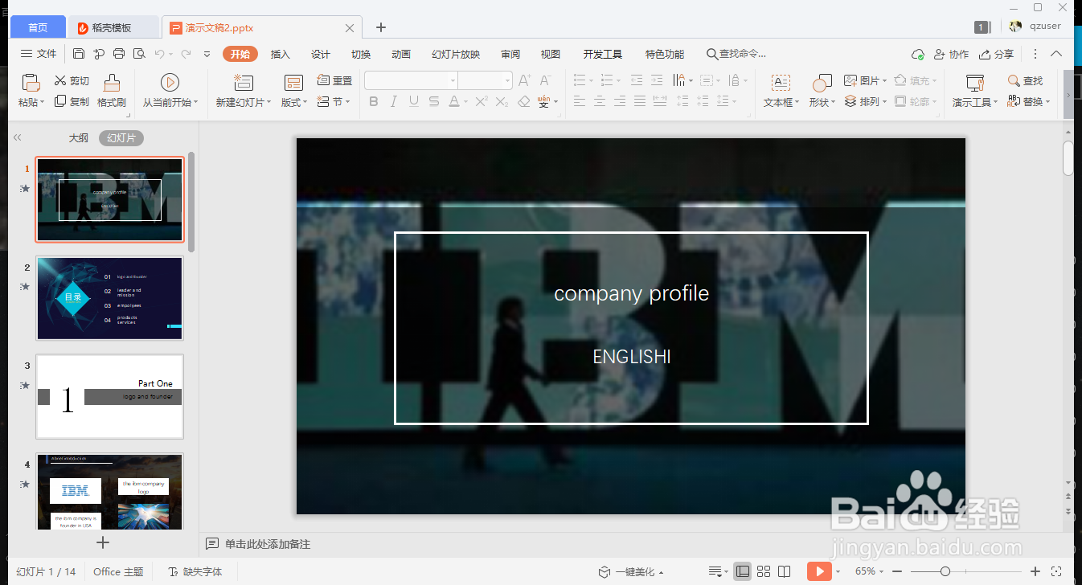The width and height of the screenshot is (1082, 585).
Task: Switch to the 幻灯片放映 (Slide Show) tab
Action: click(x=456, y=54)
